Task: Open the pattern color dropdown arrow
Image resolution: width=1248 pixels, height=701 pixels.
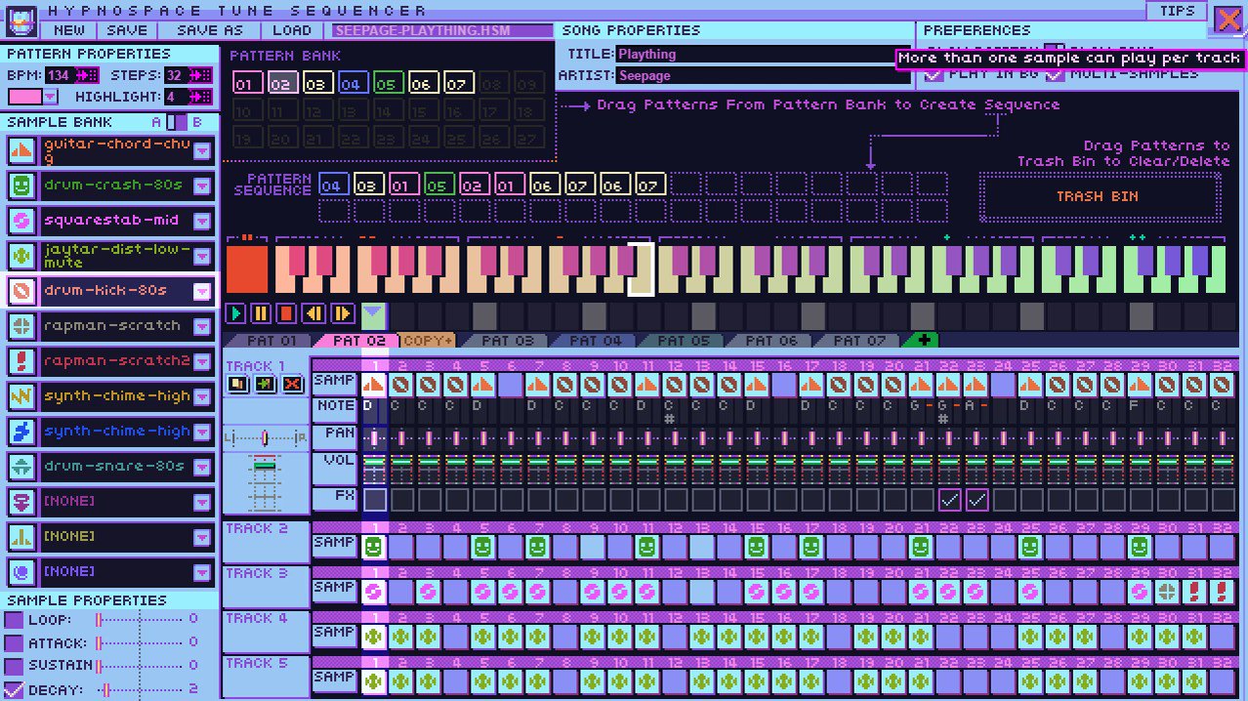Action: click(x=51, y=97)
